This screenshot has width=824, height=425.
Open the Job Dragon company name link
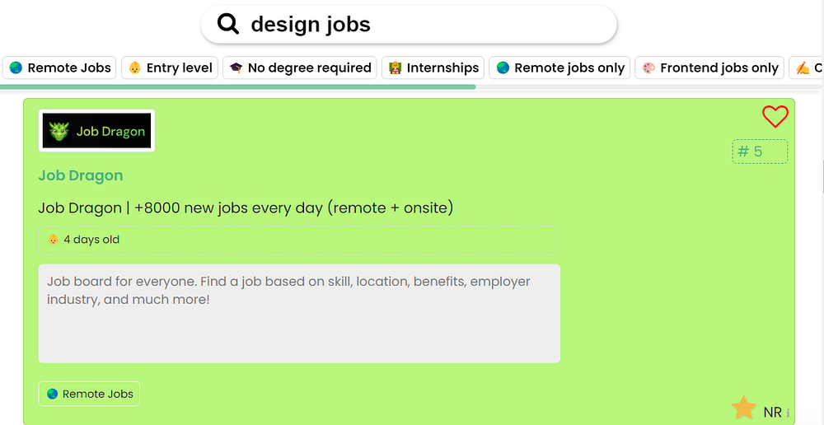click(x=81, y=175)
